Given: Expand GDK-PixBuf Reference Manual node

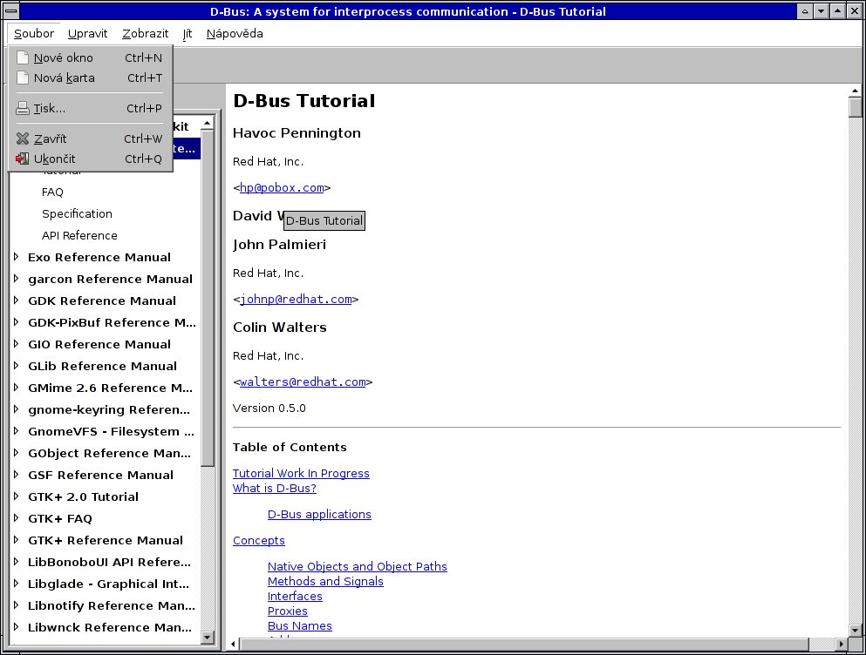Looking at the screenshot, I should click(16, 322).
